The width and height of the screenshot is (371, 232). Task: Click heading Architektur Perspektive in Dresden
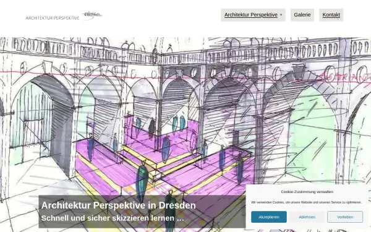[119, 205]
